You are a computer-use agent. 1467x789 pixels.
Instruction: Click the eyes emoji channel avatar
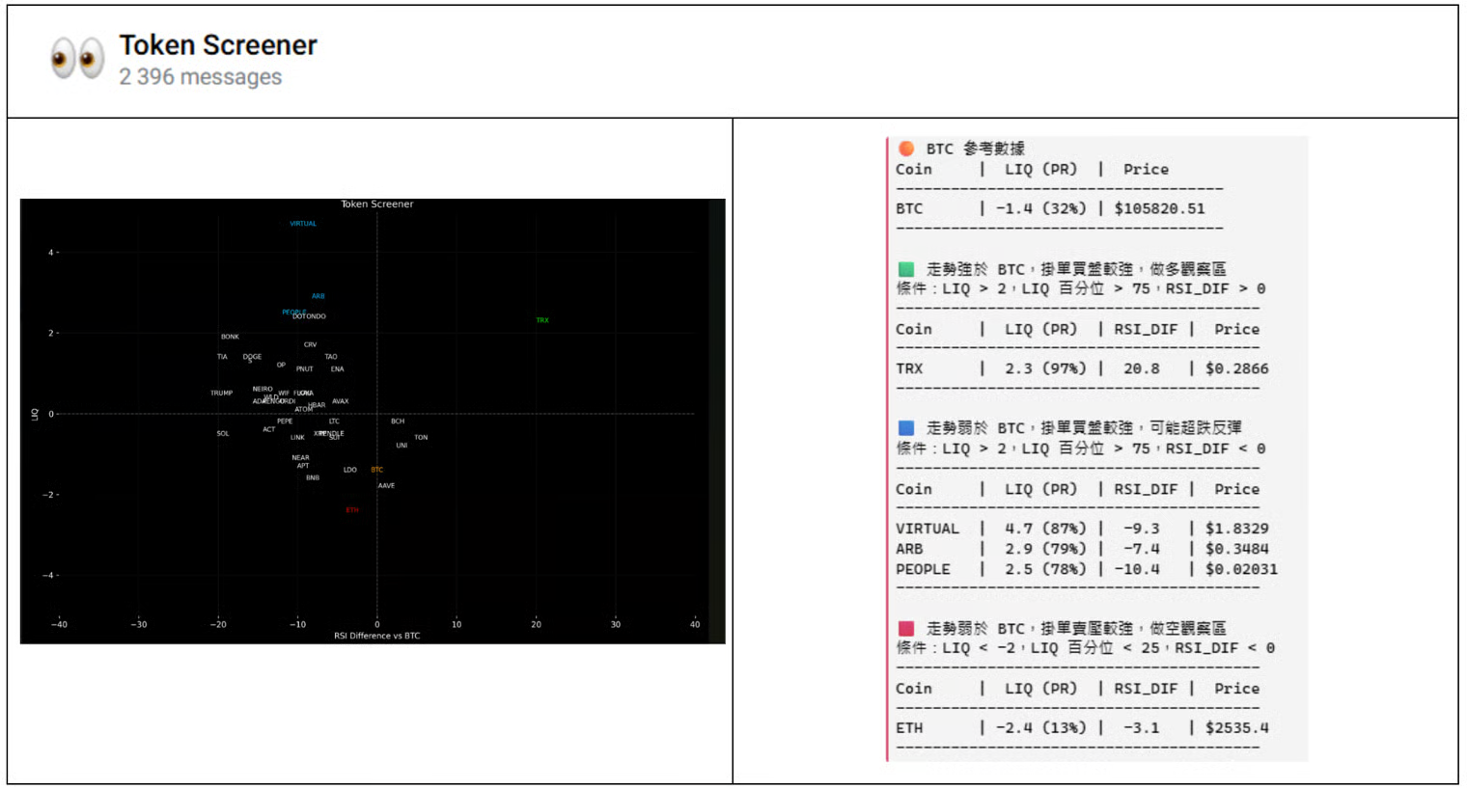point(77,59)
